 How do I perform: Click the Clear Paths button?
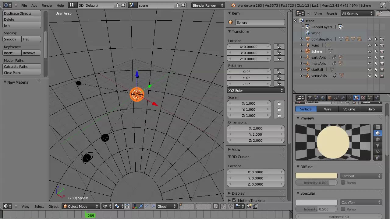22,72
